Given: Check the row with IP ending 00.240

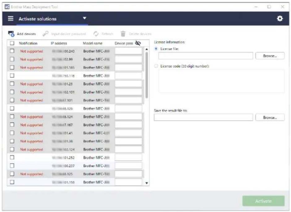Looking at the screenshot, I should [x=12, y=51].
